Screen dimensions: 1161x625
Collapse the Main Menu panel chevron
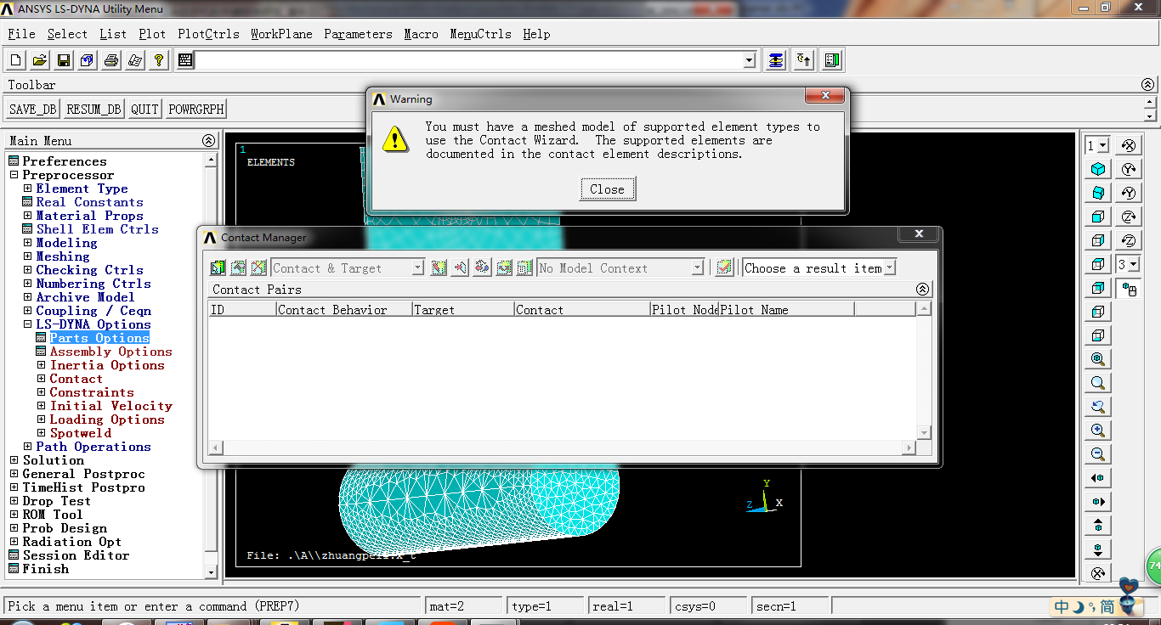[x=208, y=141]
